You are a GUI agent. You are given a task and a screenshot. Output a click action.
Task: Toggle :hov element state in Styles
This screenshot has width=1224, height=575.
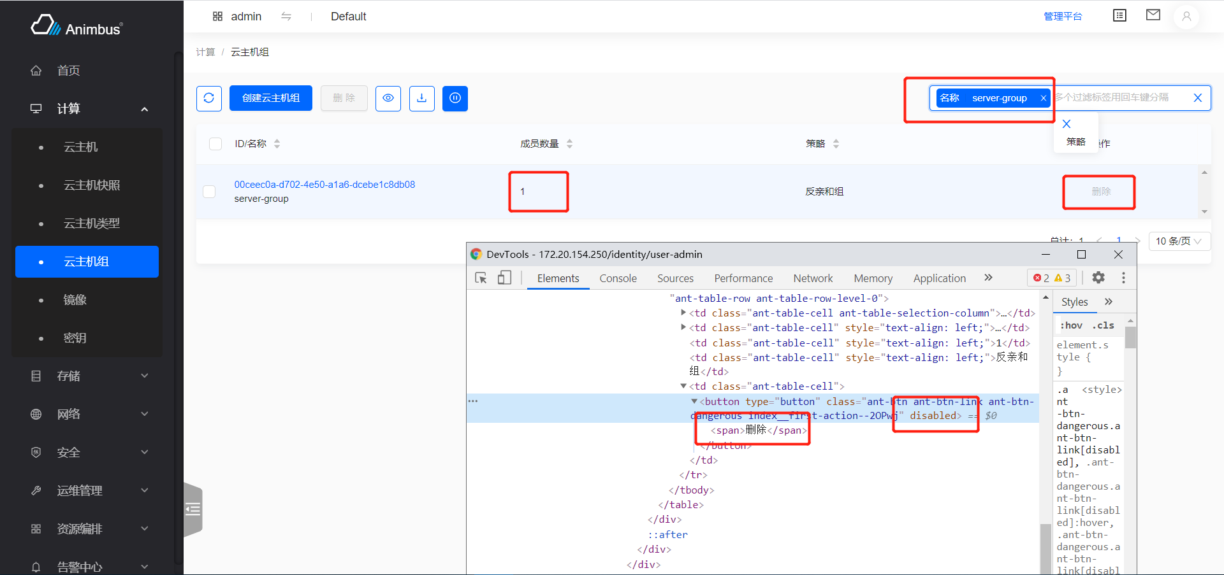coord(1071,325)
